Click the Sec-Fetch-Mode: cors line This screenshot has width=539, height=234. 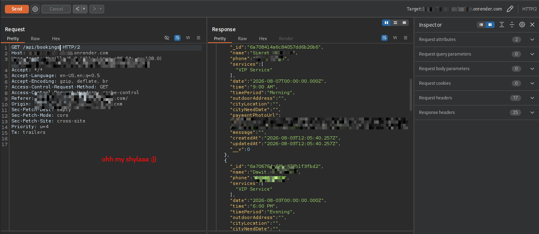(40, 116)
